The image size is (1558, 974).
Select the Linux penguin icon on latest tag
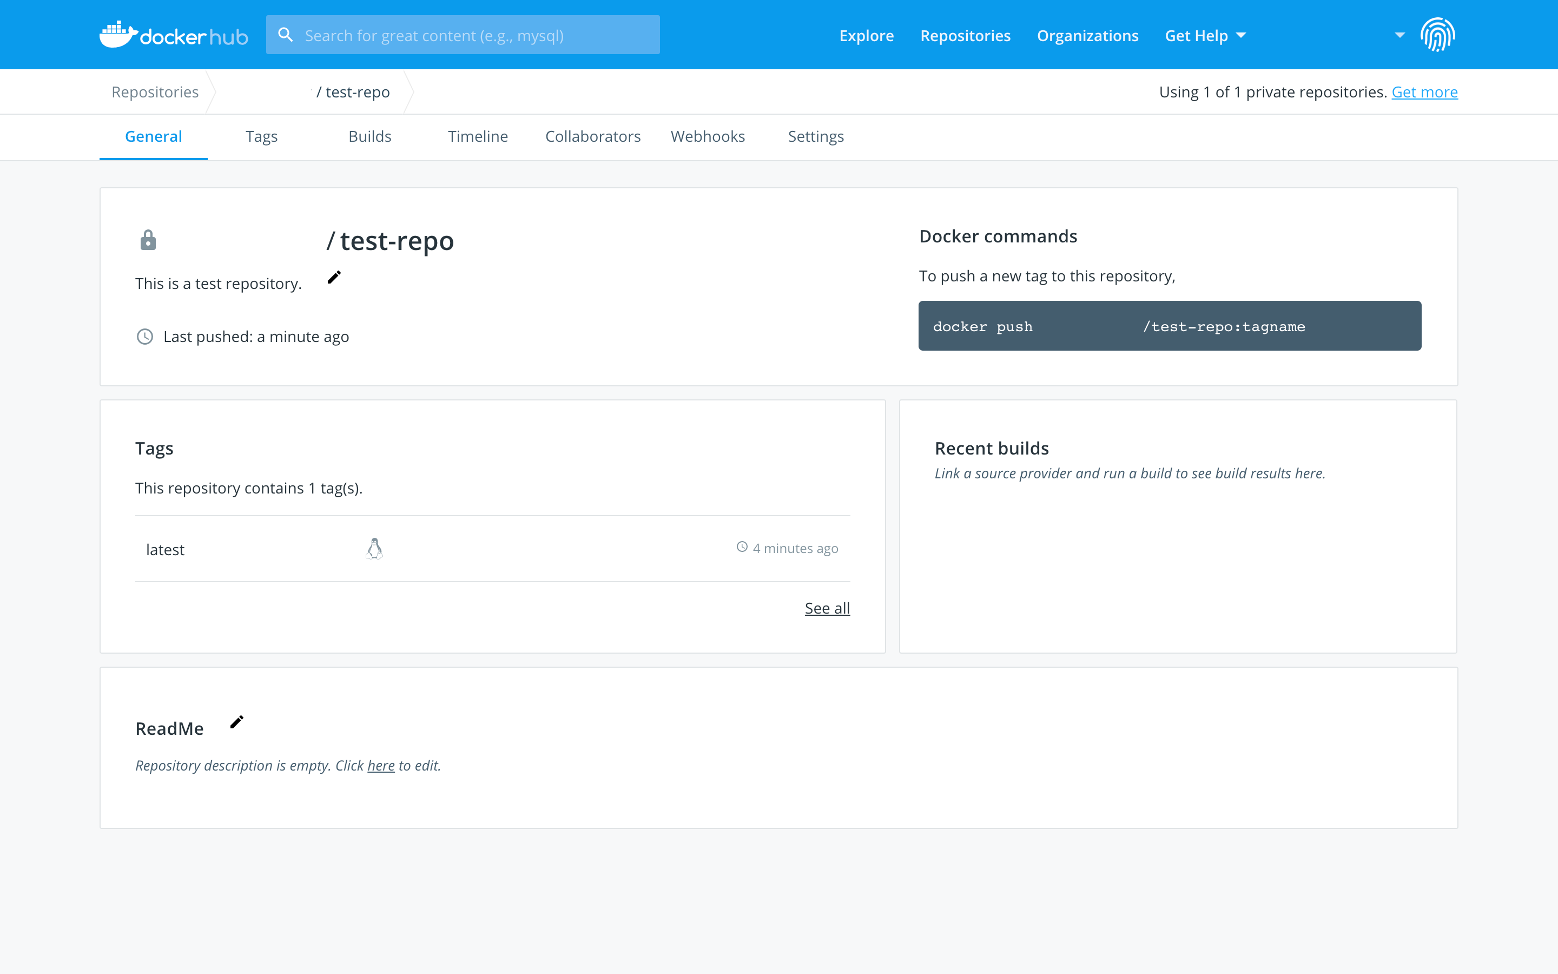375,548
